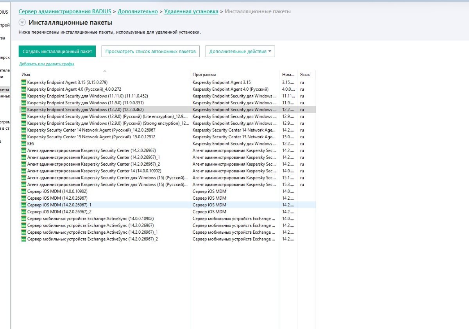Select 'Сервер мобильных устройств Exchange ActiveSync (14.0.0.10902)' name
469x329 pixels.
91,218
